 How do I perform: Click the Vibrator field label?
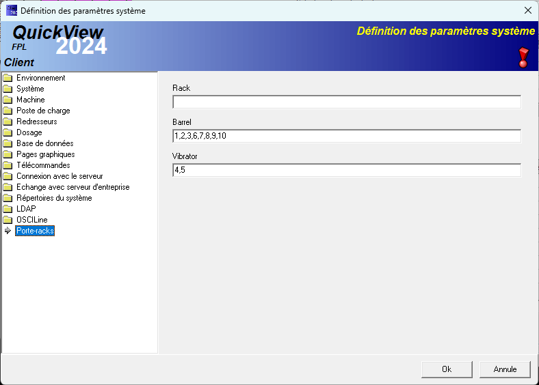[x=185, y=156]
